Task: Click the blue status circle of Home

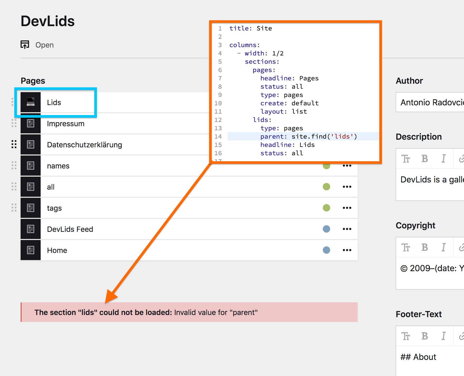Action: tap(326, 250)
